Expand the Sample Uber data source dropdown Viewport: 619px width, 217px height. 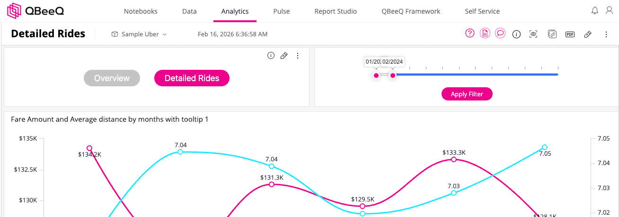point(139,34)
